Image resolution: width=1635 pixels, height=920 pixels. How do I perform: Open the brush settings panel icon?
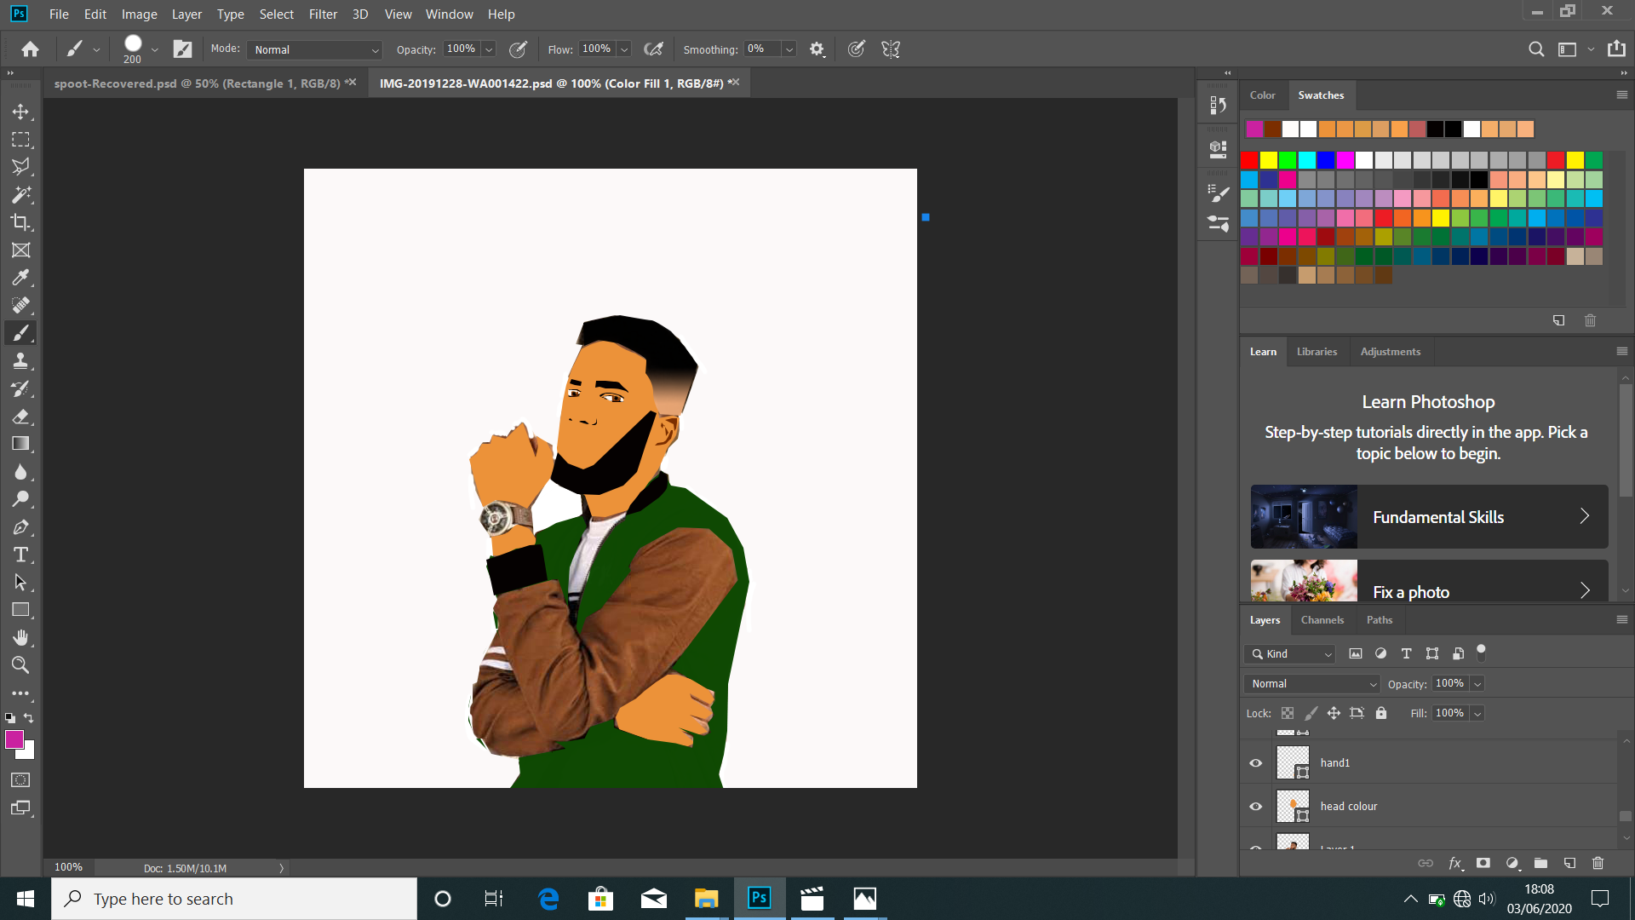pos(182,49)
